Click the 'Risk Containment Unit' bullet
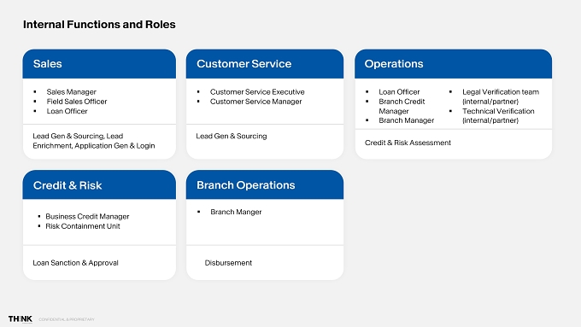The width and height of the screenshot is (581, 327). click(x=83, y=226)
